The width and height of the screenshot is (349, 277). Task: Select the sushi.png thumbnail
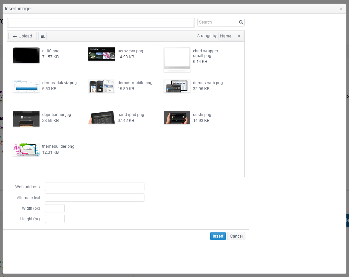click(x=177, y=118)
